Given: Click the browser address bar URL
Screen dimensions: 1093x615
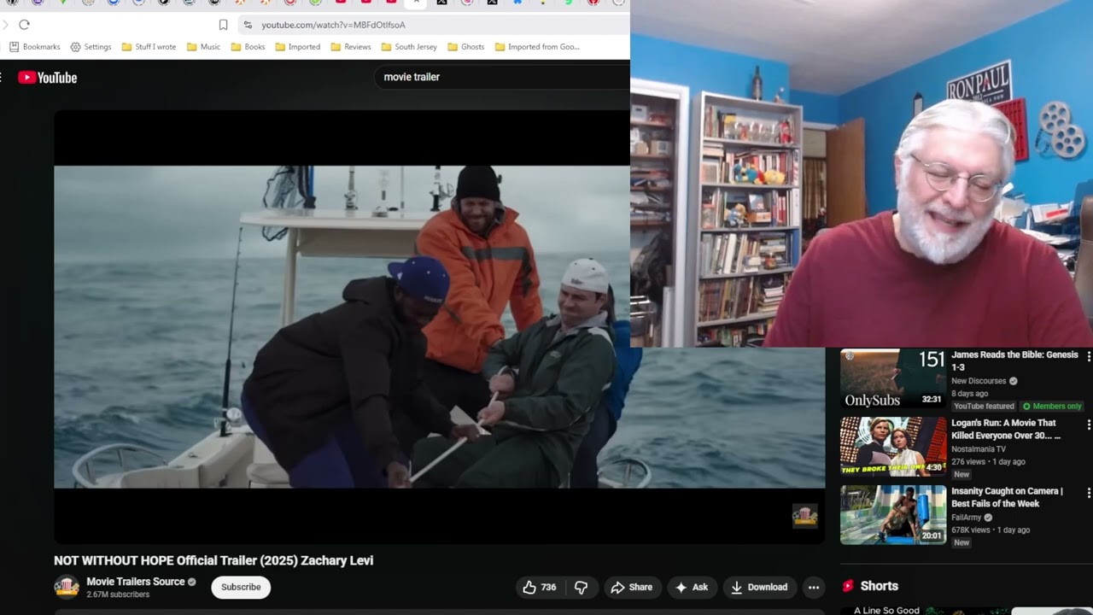Looking at the screenshot, I should coord(333,25).
